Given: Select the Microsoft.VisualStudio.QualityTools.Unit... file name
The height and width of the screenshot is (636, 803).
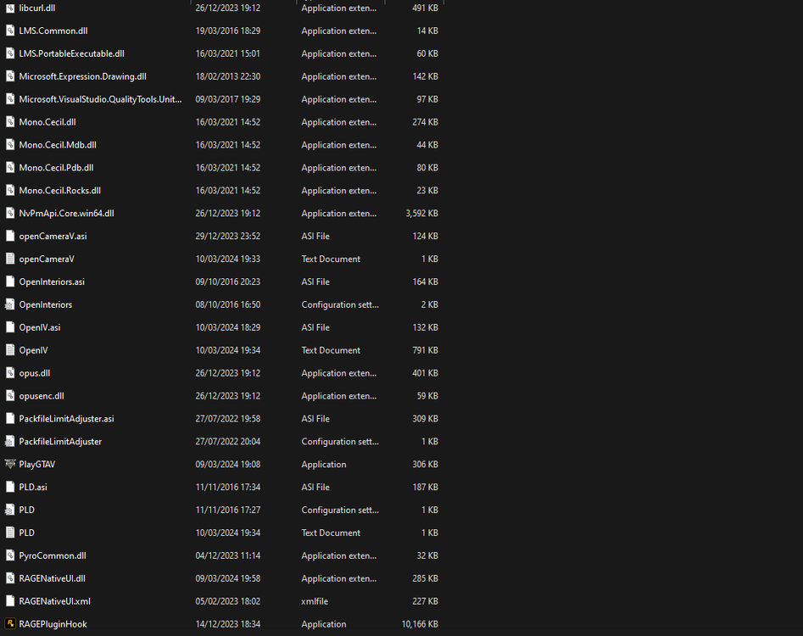Looking at the screenshot, I should pos(100,99).
